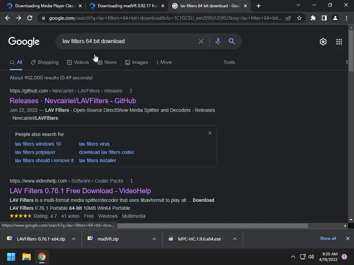Open volume control in system tray
The image size is (354, 265).
(x=311, y=257)
